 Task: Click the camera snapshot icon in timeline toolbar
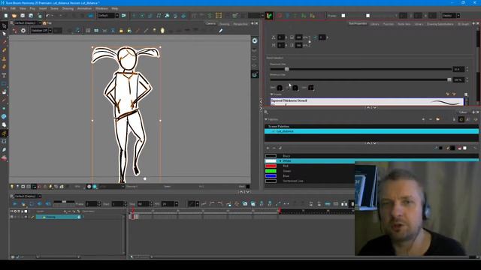[x=245, y=203]
